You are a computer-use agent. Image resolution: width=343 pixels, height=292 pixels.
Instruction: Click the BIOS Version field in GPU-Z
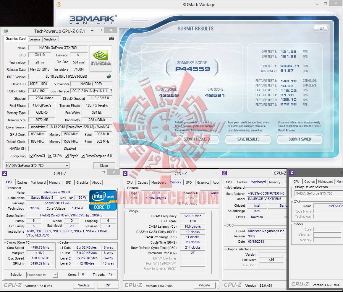tap(66, 76)
